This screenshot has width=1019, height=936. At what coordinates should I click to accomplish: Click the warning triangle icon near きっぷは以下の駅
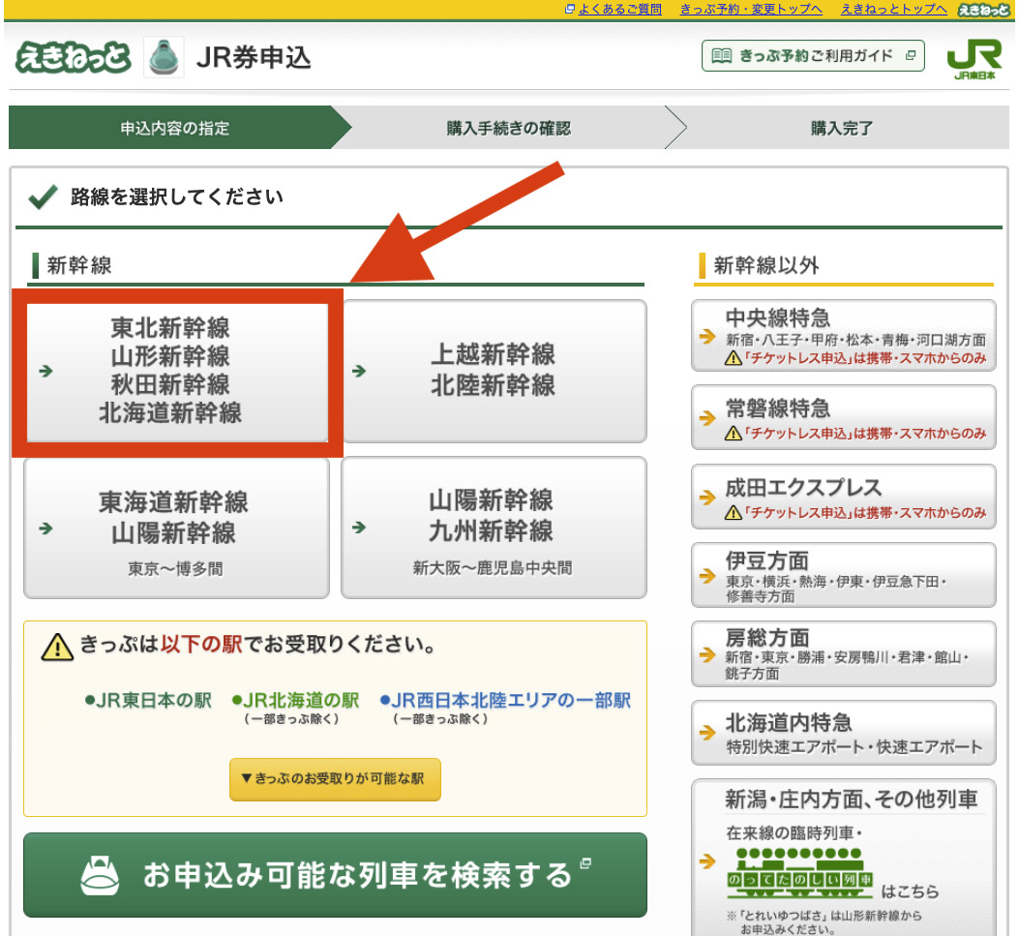click(x=57, y=647)
